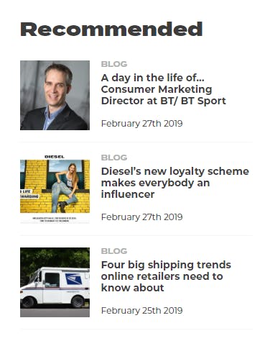This screenshot has width=270, height=341.
Task: Read 'A day in the life of...' article
Action: (164, 89)
